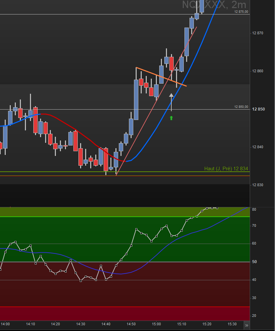Click the green up-arrow buy signal marker
Screen dimensions: 275x331
[x=171, y=118]
